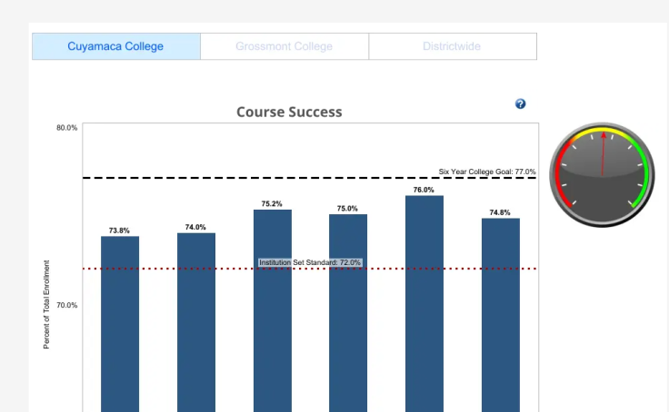Click the Course Success chart title
Image resolution: width=669 pixels, height=412 pixels.
click(289, 112)
